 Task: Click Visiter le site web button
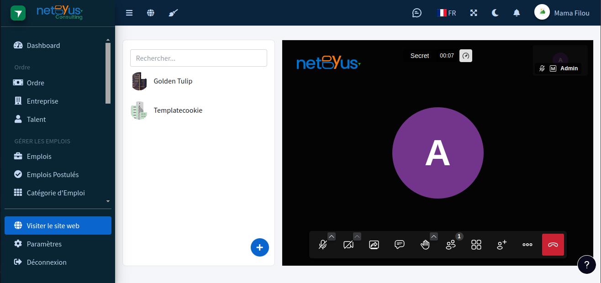(x=58, y=225)
